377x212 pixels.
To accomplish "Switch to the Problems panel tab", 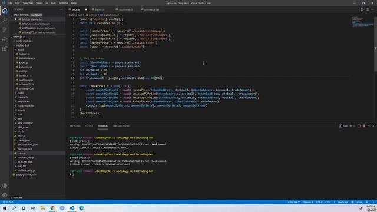I will pos(75,126).
